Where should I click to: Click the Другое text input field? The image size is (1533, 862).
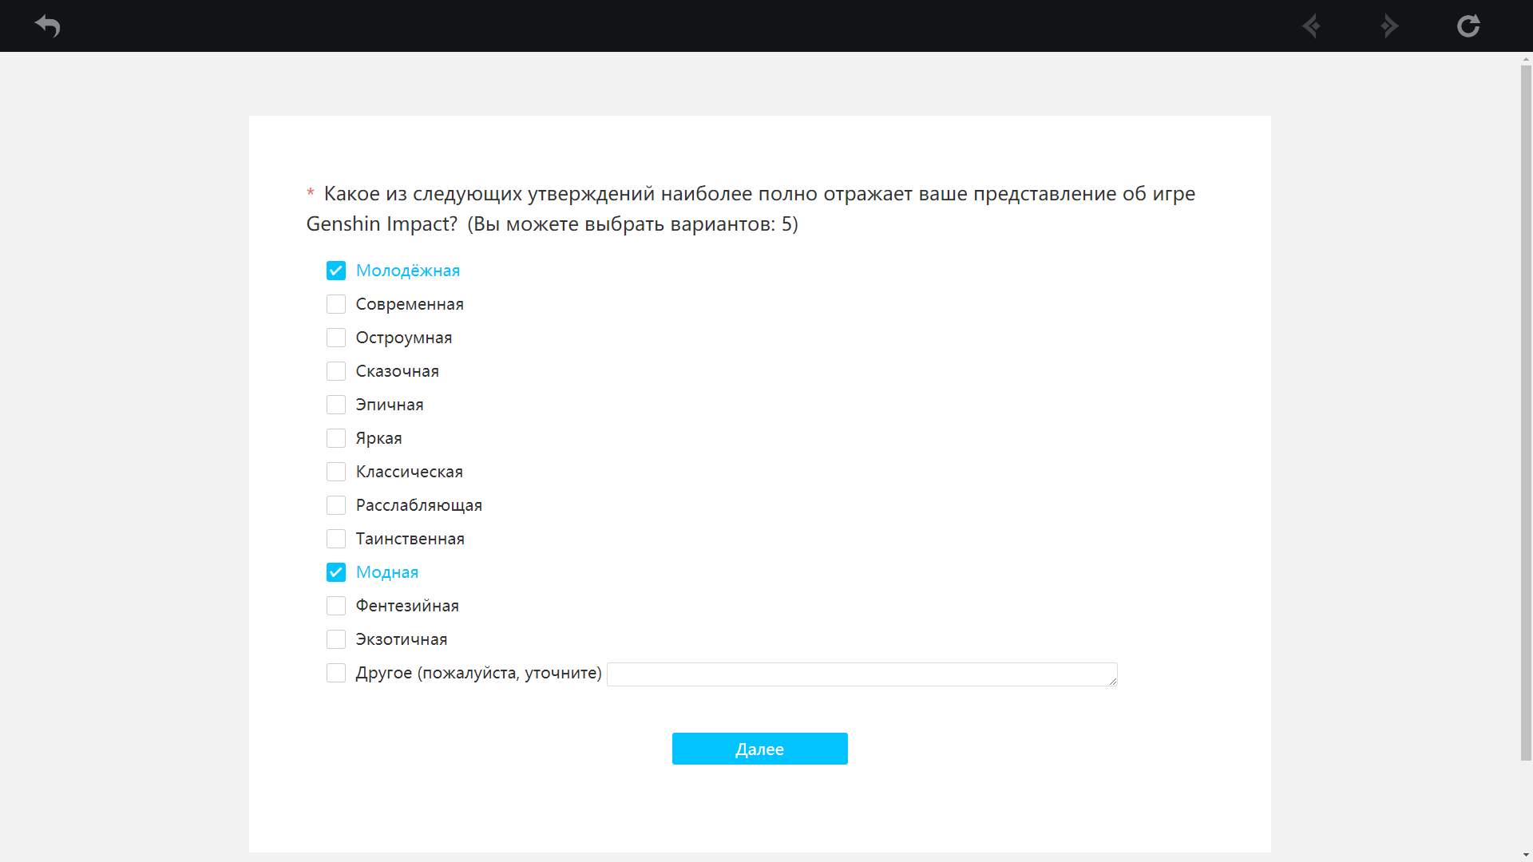(x=861, y=674)
